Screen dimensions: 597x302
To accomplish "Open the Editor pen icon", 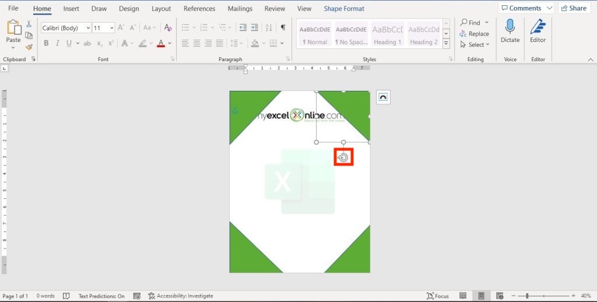I will click(538, 26).
